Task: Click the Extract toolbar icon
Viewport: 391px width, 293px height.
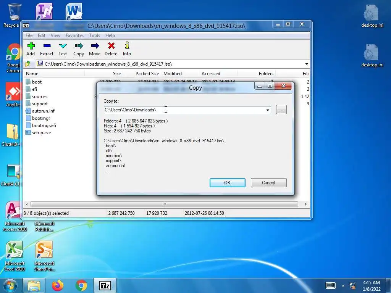Action: tap(47, 46)
